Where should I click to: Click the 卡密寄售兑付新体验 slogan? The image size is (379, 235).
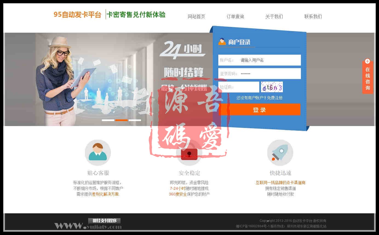pyautogui.click(x=136, y=15)
